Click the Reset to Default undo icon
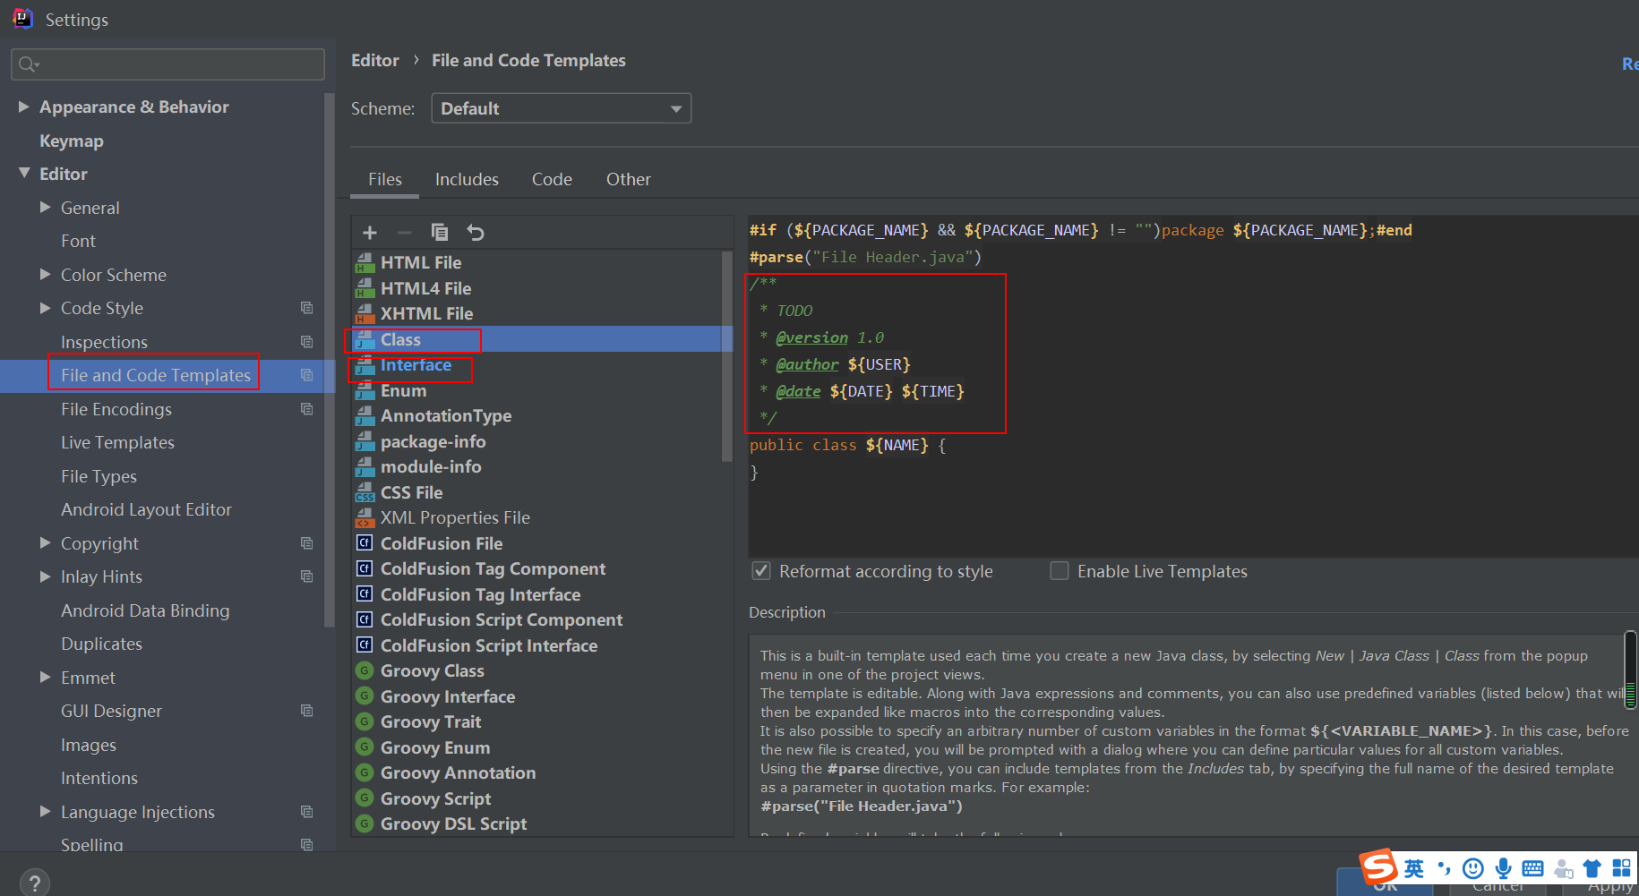This screenshot has height=896, width=1639. pos(476,233)
